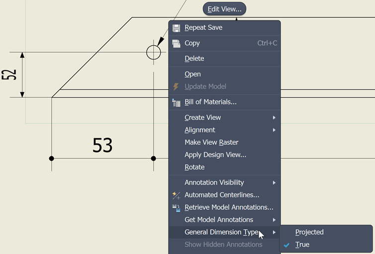
Task: Click the General Dimension Type arrow
Action: tap(274, 232)
